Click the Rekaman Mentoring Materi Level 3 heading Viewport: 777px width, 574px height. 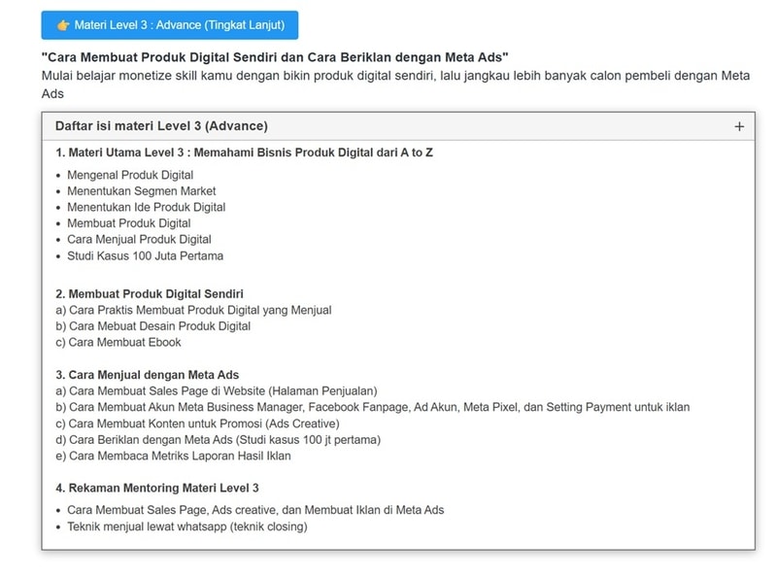[x=157, y=488]
